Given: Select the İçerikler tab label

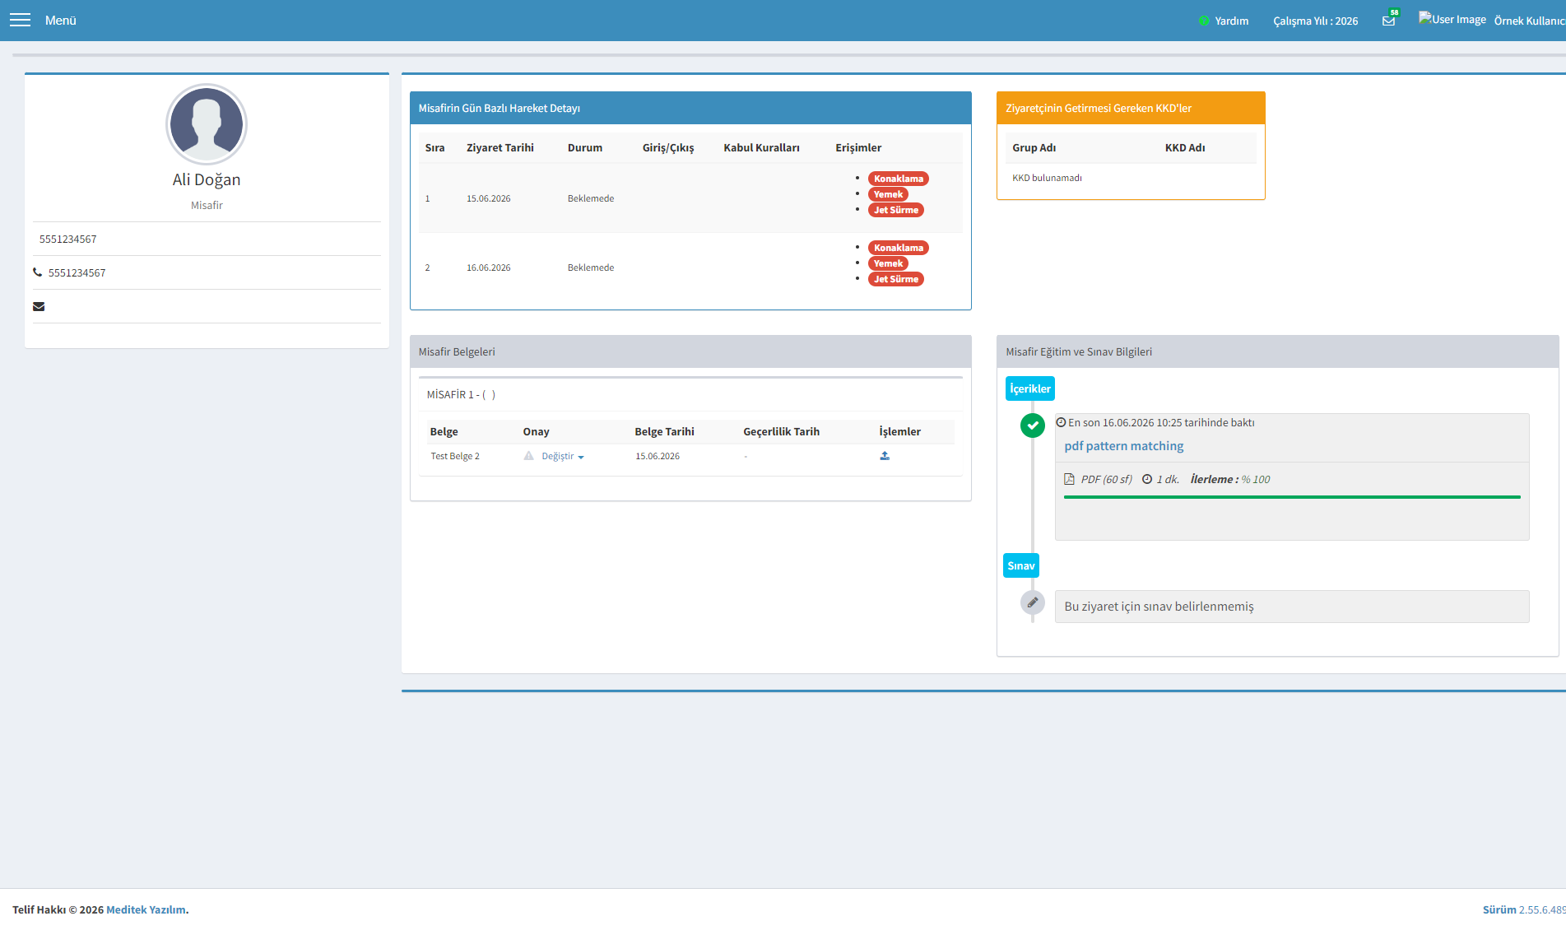Looking at the screenshot, I should click(1030, 388).
